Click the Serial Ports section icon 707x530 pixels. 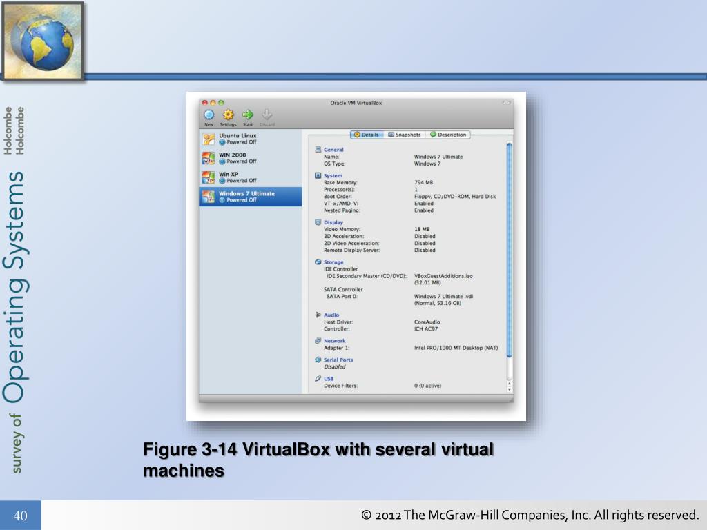point(318,360)
